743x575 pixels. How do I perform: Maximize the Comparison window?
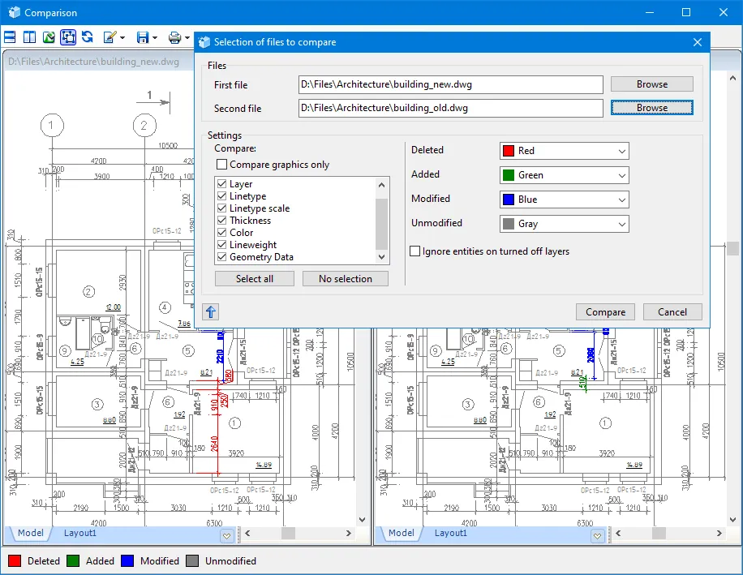pyautogui.click(x=686, y=12)
